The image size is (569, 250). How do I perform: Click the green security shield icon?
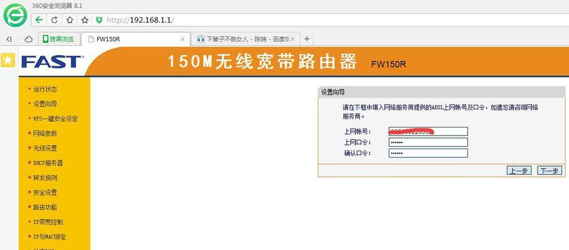tap(99, 20)
